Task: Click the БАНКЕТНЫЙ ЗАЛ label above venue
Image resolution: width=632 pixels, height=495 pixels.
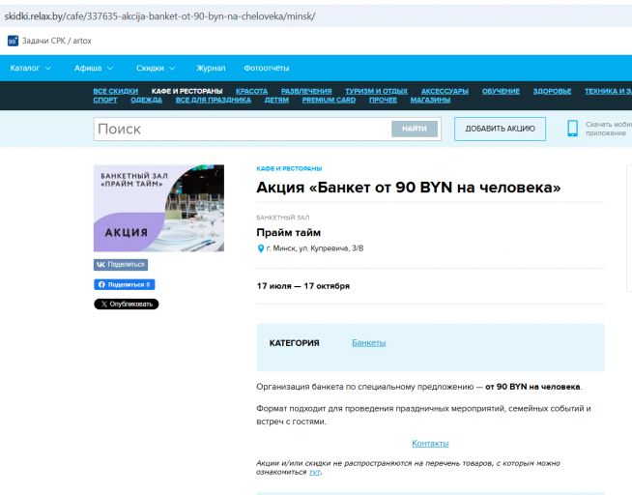Action: click(x=283, y=218)
